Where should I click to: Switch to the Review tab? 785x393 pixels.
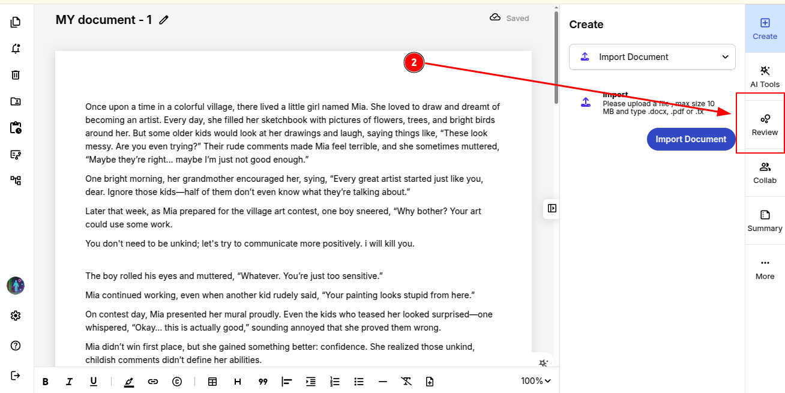click(765, 125)
